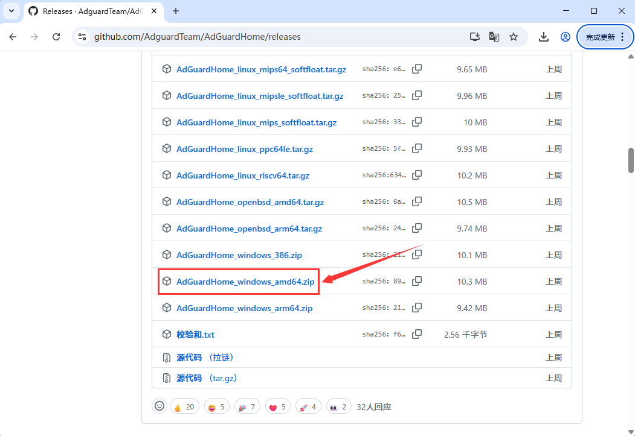Click the 2.56 千字节 size text
The width and height of the screenshot is (635, 436).
[465, 335]
